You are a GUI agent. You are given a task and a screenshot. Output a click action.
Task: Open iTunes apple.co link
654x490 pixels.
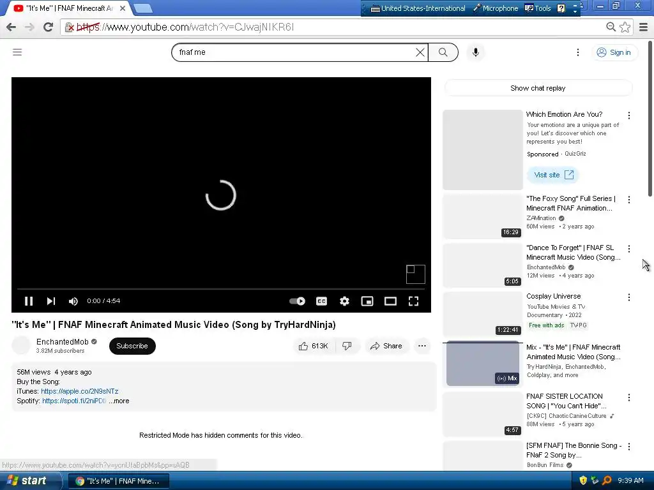80,391
